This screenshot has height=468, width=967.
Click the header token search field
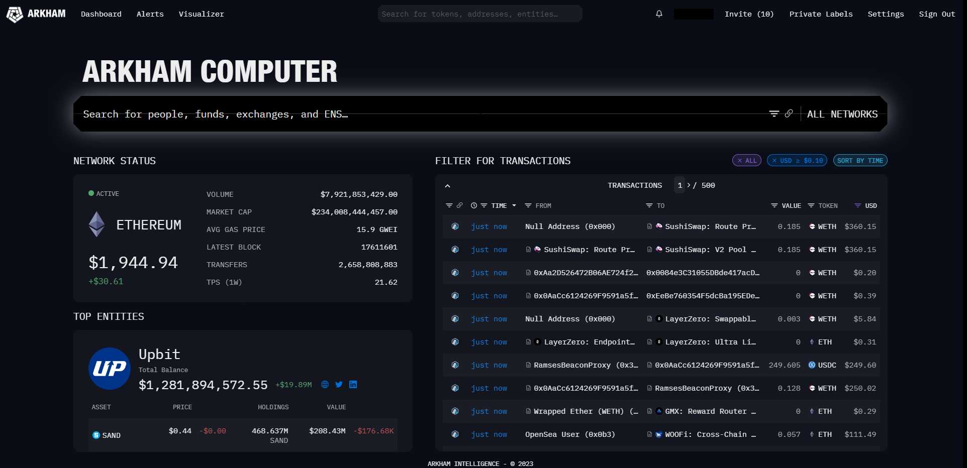(480, 14)
